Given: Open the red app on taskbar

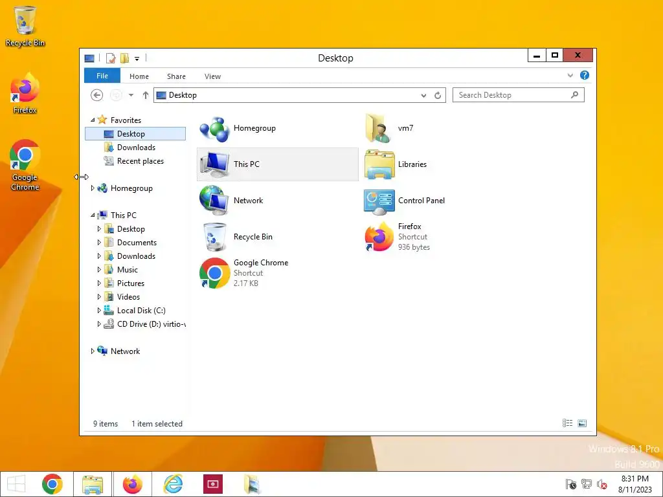Looking at the screenshot, I should pos(212,484).
